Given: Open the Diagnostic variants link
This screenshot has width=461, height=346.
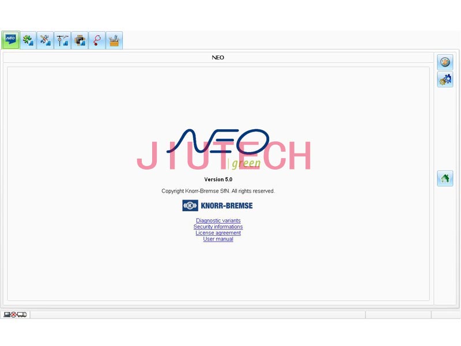Looking at the screenshot, I should click(x=218, y=220).
